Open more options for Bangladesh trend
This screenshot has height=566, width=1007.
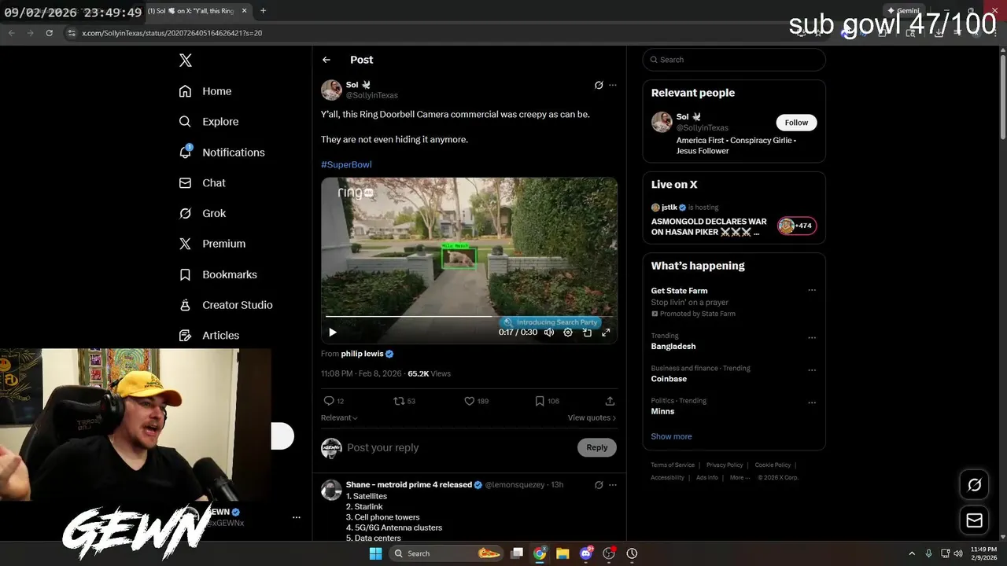pos(812,338)
